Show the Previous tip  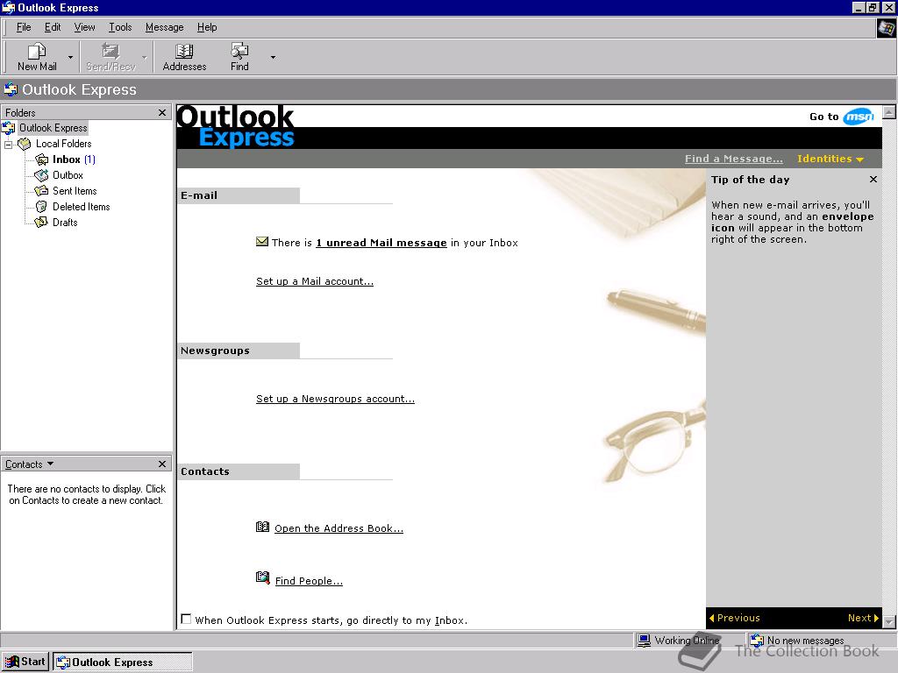735,618
